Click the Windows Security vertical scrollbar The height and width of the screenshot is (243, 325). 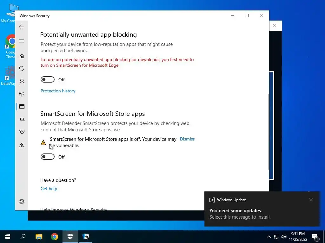click(268, 132)
